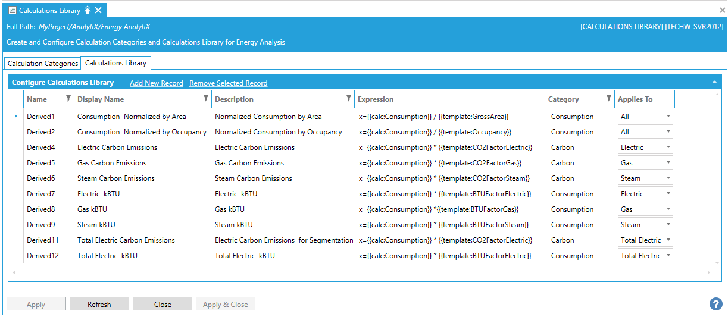The height and width of the screenshot is (317, 728).
Task: Collapse the Configure Calculations Library panel arrow
Action: point(714,83)
